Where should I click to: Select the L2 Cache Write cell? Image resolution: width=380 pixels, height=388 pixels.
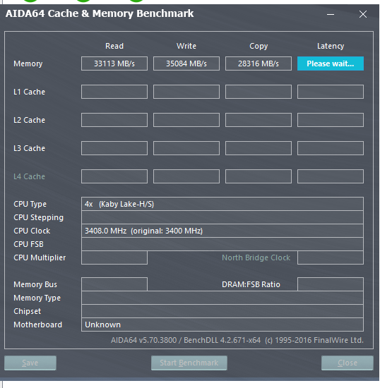click(186, 120)
